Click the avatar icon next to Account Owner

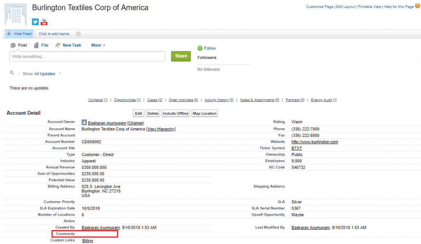84,122
